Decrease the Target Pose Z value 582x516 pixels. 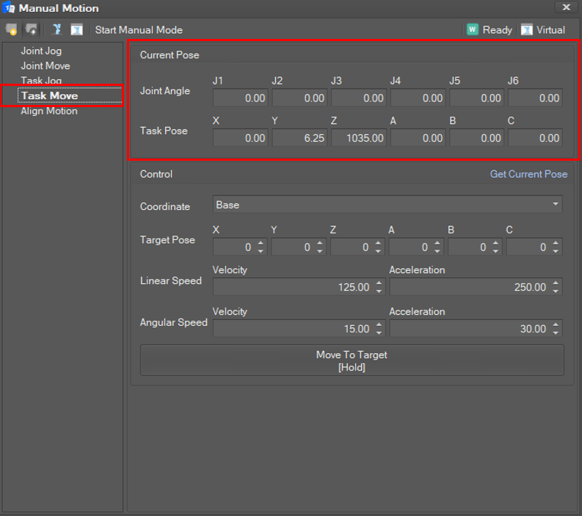point(378,252)
